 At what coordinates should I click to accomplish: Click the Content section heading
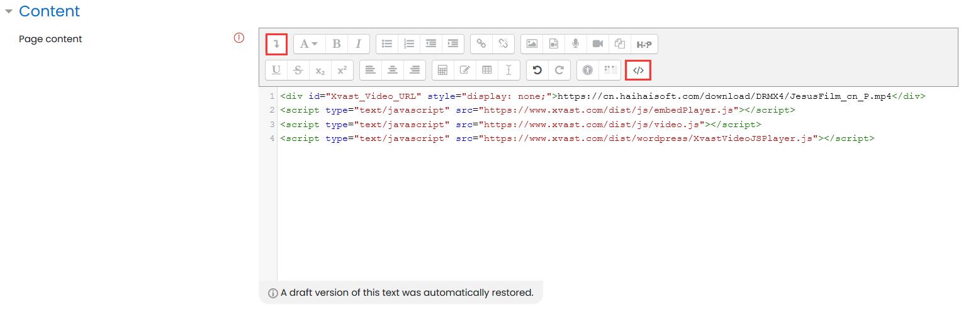pyautogui.click(x=49, y=11)
